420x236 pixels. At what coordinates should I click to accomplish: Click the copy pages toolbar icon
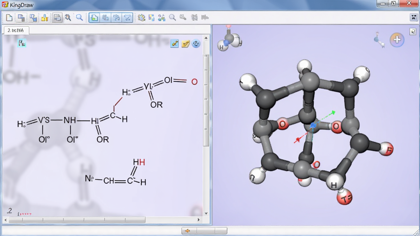coord(21,18)
